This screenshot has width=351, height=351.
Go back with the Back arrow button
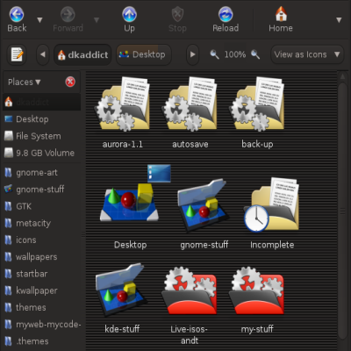click(17, 19)
